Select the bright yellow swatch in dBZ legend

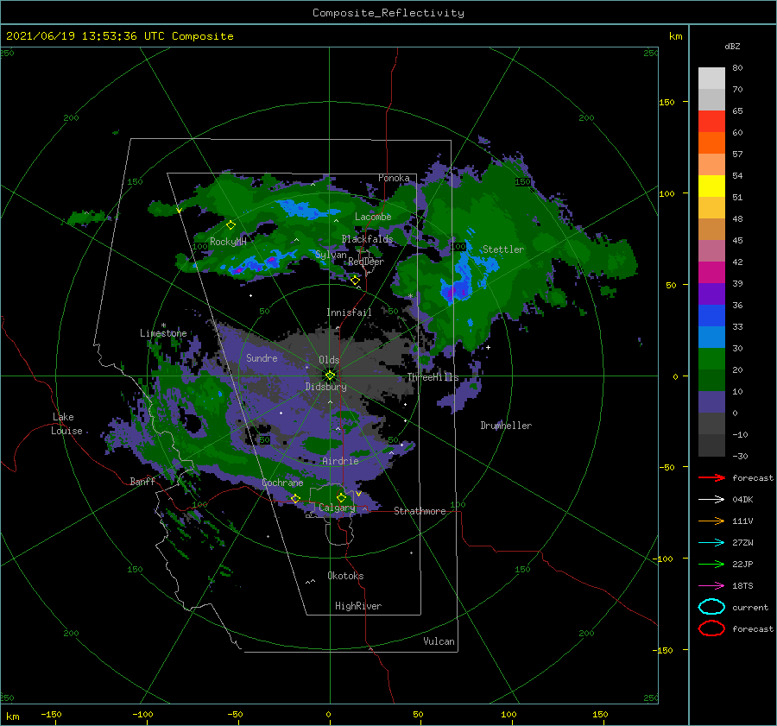click(711, 186)
